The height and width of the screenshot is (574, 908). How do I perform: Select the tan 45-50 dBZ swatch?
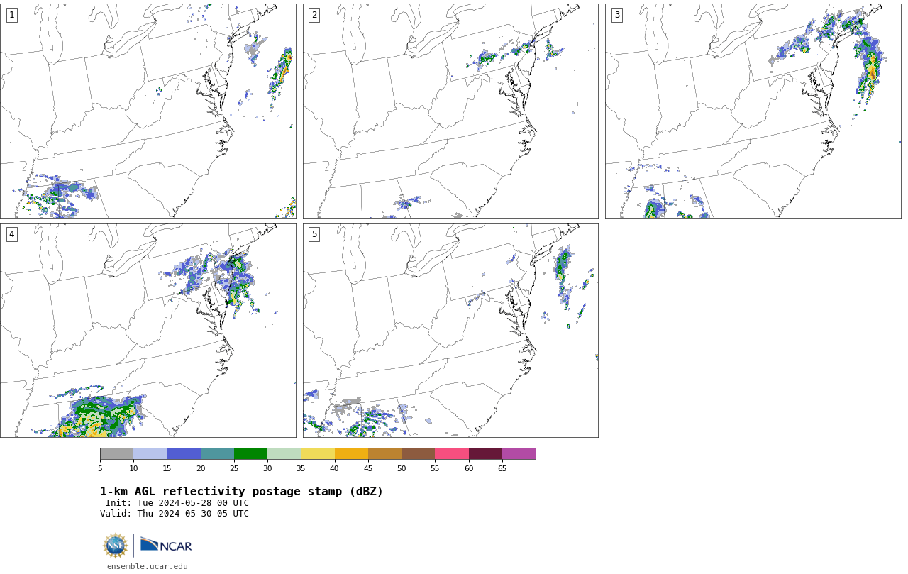click(384, 454)
